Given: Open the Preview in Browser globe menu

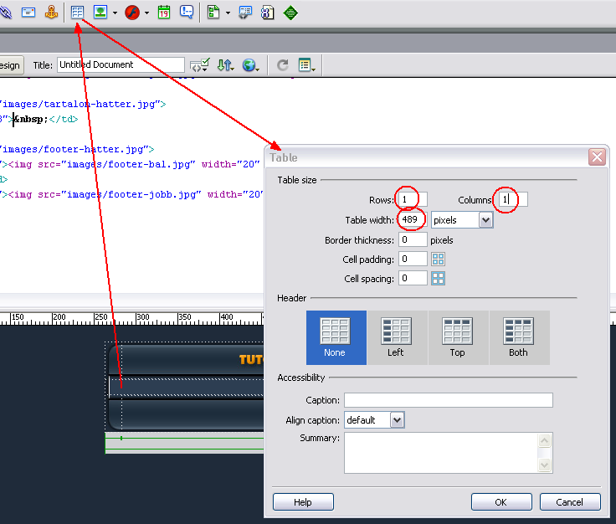Looking at the screenshot, I should pyautogui.click(x=250, y=65).
